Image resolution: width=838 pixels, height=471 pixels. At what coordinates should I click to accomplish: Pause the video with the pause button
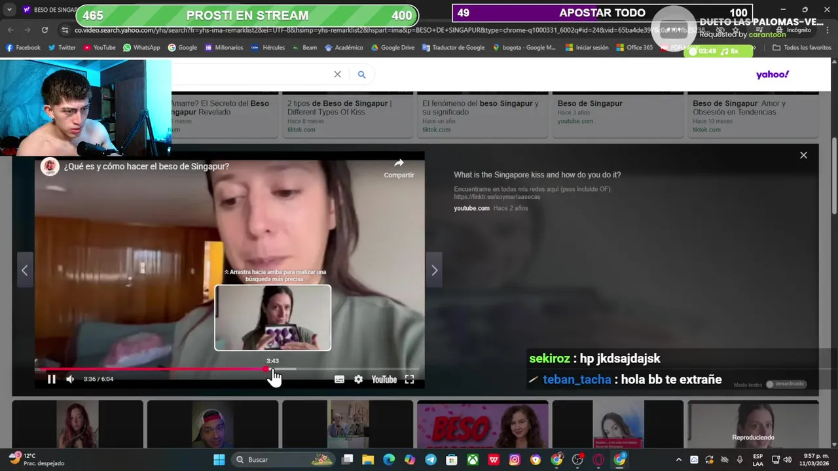pos(51,379)
